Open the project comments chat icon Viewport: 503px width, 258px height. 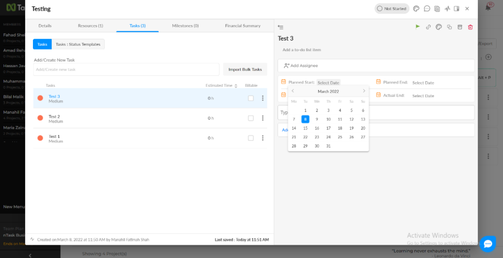tap(427, 8)
